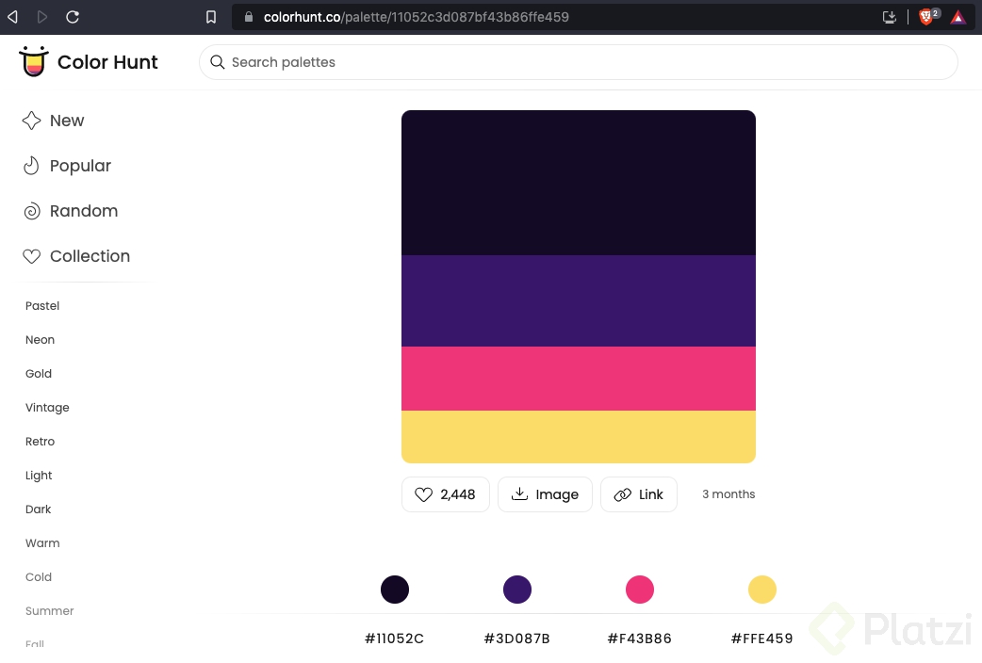This screenshot has height=663, width=982.
Task: Click the Collection heart icon
Action: [x=31, y=256]
